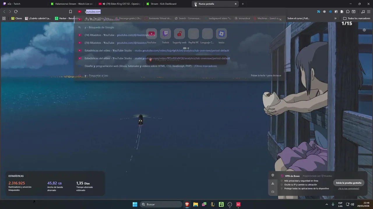
Task: Open the ¡Cuánto cabrón! bookmark
Action: point(38,18)
